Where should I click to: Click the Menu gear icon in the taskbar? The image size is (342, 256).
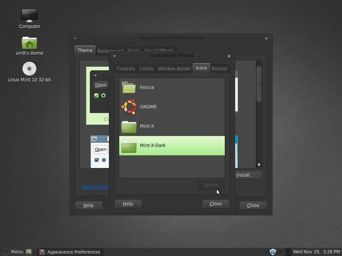pos(5,252)
